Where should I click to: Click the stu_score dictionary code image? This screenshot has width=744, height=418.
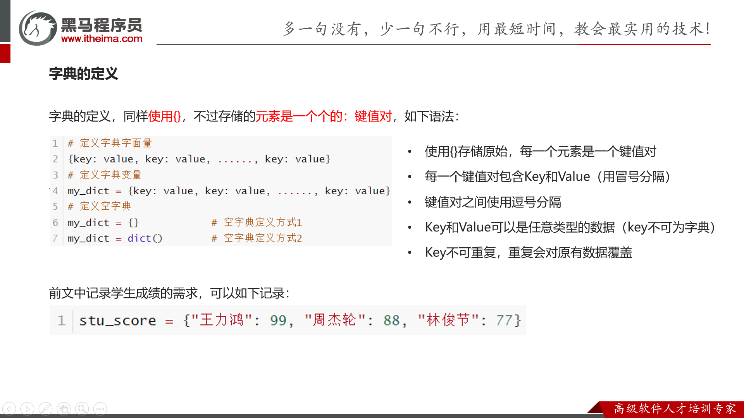tap(288, 320)
